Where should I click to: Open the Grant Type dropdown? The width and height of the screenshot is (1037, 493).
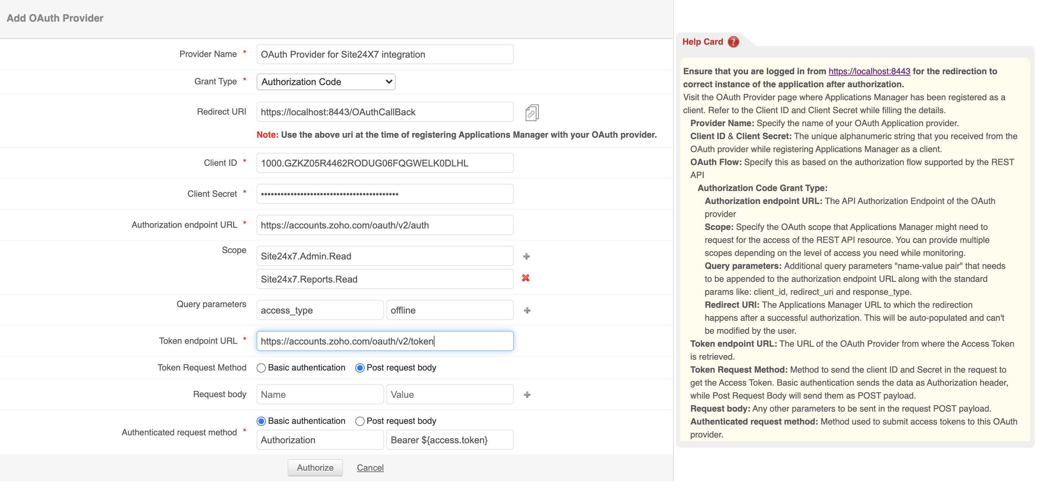tap(326, 82)
